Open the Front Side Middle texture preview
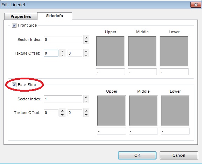This screenshot has width=202, height=164. [x=142, y=51]
